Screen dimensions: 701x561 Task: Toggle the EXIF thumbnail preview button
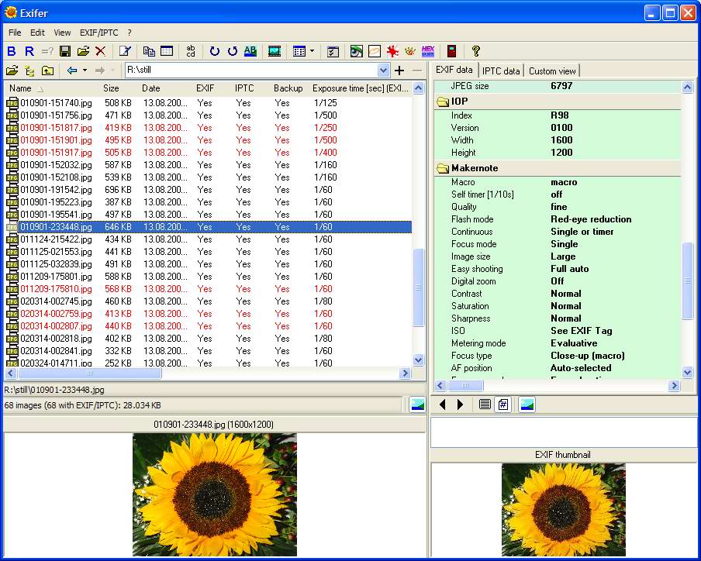(x=527, y=404)
